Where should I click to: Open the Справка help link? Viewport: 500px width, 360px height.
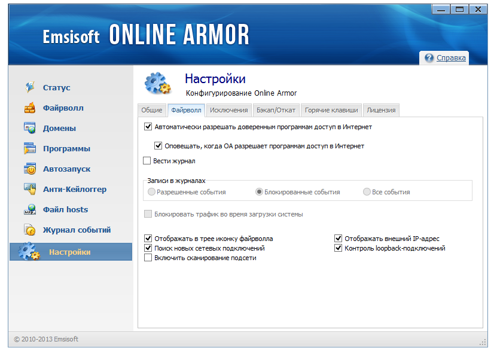point(451,58)
